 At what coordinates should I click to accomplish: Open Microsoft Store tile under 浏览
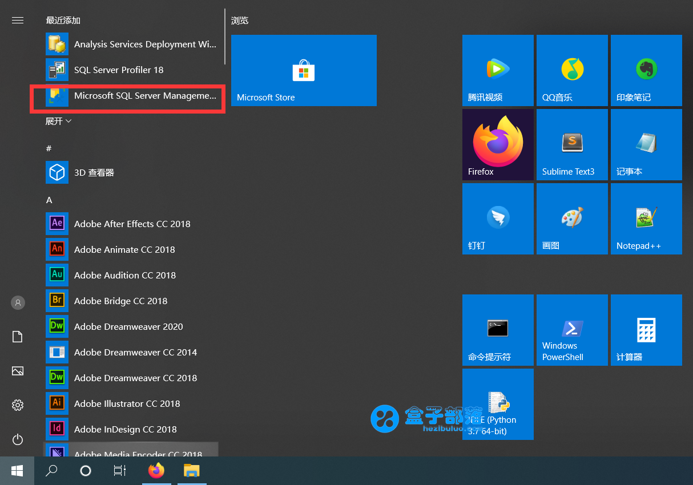pyautogui.click(x=304, y=70)
